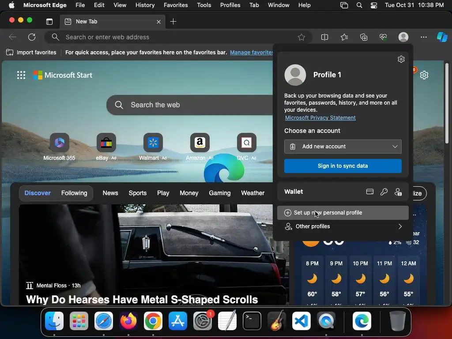Image resolution: width=452 pixels, height=339 pixels.
Task: Open the Hearses article headline
Action: click(142, 300)
